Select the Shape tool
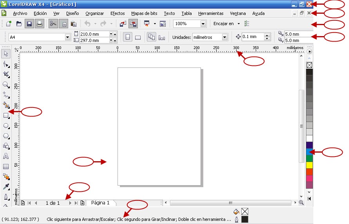349x224 pixels. click(6, 64)
